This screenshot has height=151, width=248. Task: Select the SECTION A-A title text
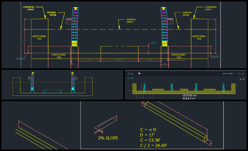click(189, 96)
